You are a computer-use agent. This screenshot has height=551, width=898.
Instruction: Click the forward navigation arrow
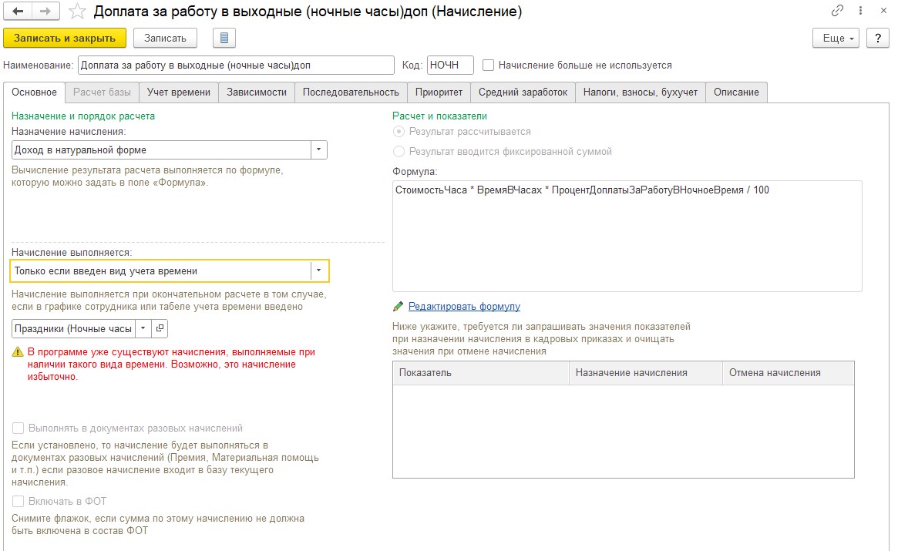coord(45,12)
